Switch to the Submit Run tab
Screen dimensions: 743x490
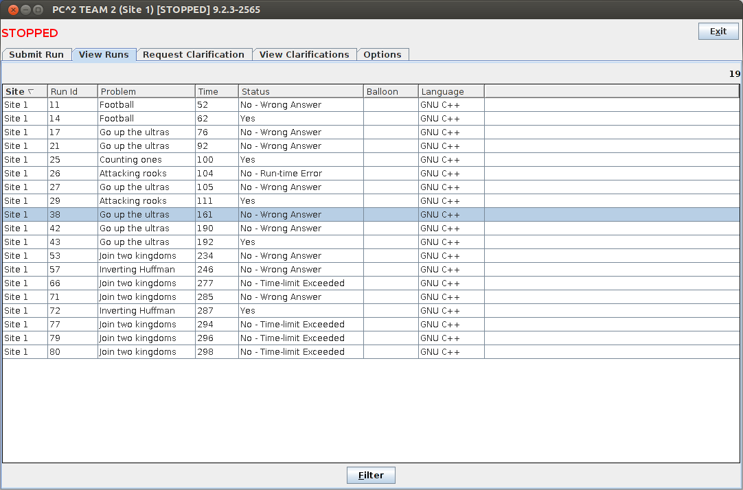pyautogui.click(x=36, y=55)
